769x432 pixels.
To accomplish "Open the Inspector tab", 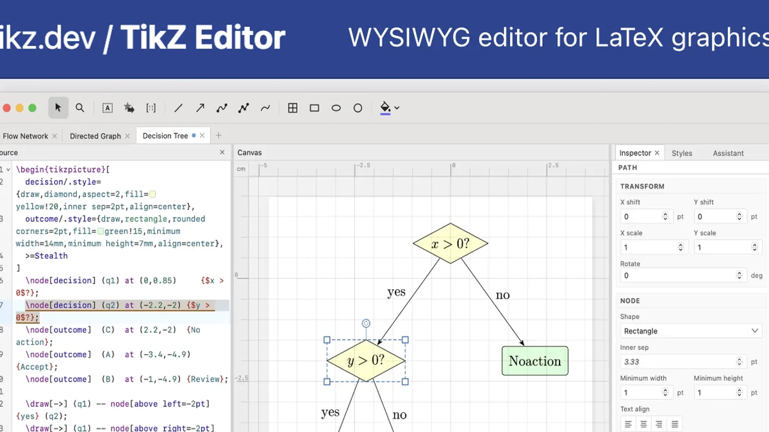I will (635, 153).
